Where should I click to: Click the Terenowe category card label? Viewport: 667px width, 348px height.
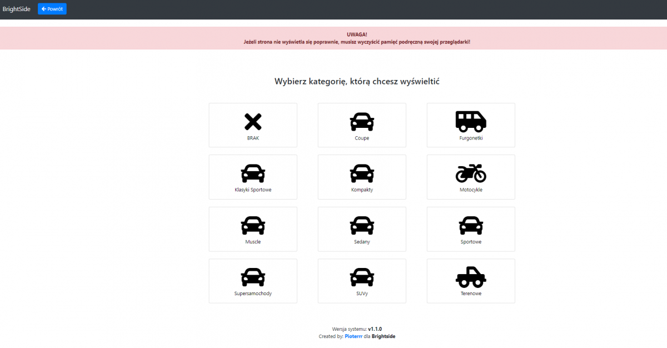coord(471,293)
